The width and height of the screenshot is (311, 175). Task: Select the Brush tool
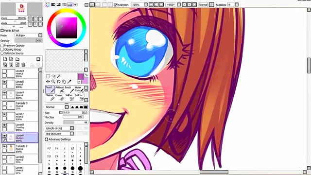click(69, 89)
